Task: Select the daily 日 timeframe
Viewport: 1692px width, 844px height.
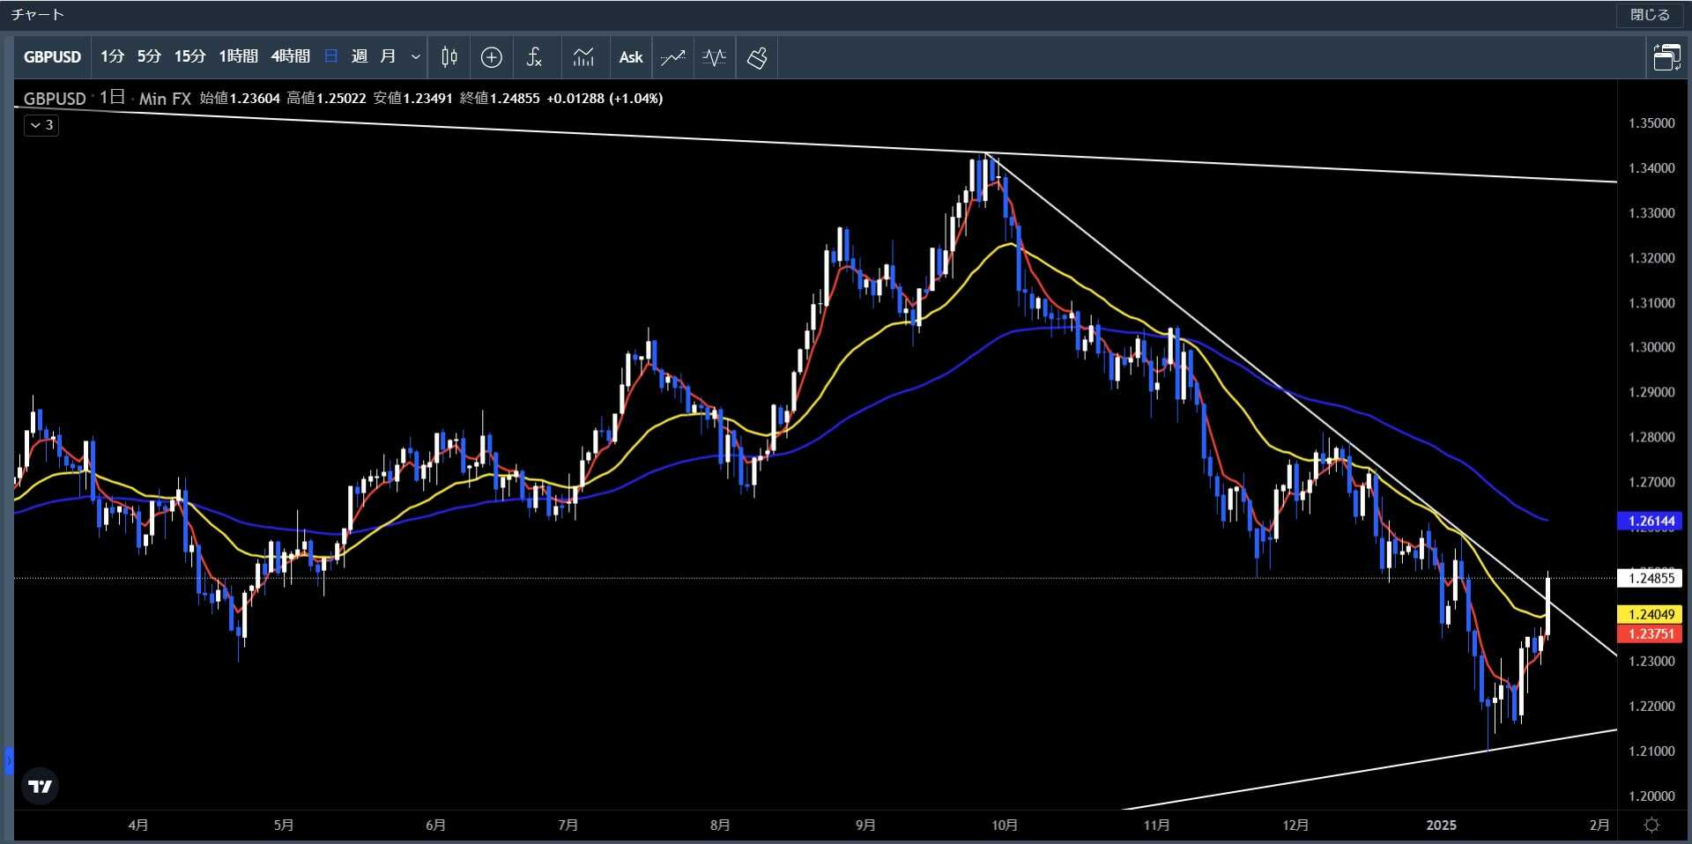Action: click(x=331, y=56)
